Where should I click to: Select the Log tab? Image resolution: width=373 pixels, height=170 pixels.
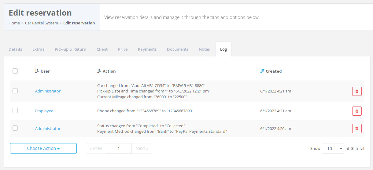(223, 49)
